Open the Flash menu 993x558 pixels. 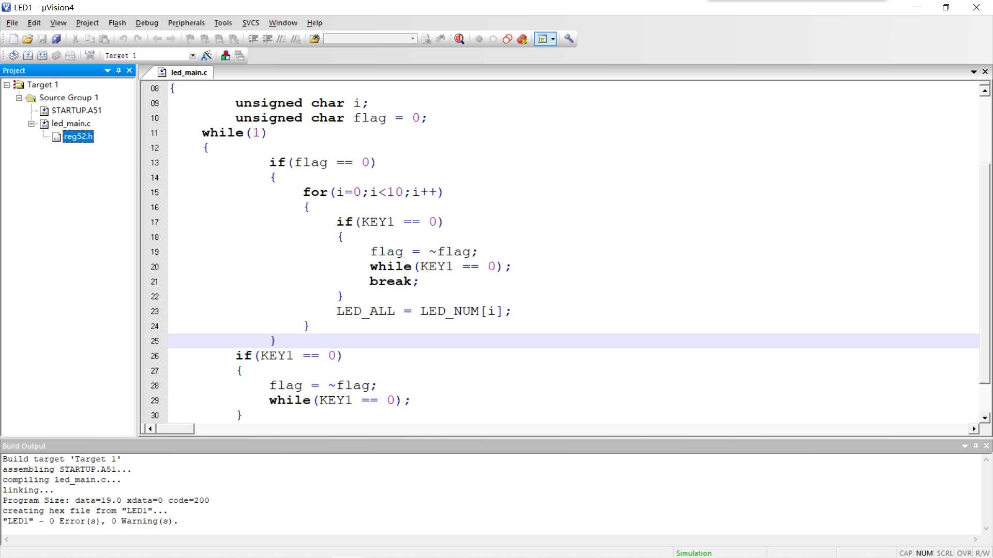click(x=117, y=23)
